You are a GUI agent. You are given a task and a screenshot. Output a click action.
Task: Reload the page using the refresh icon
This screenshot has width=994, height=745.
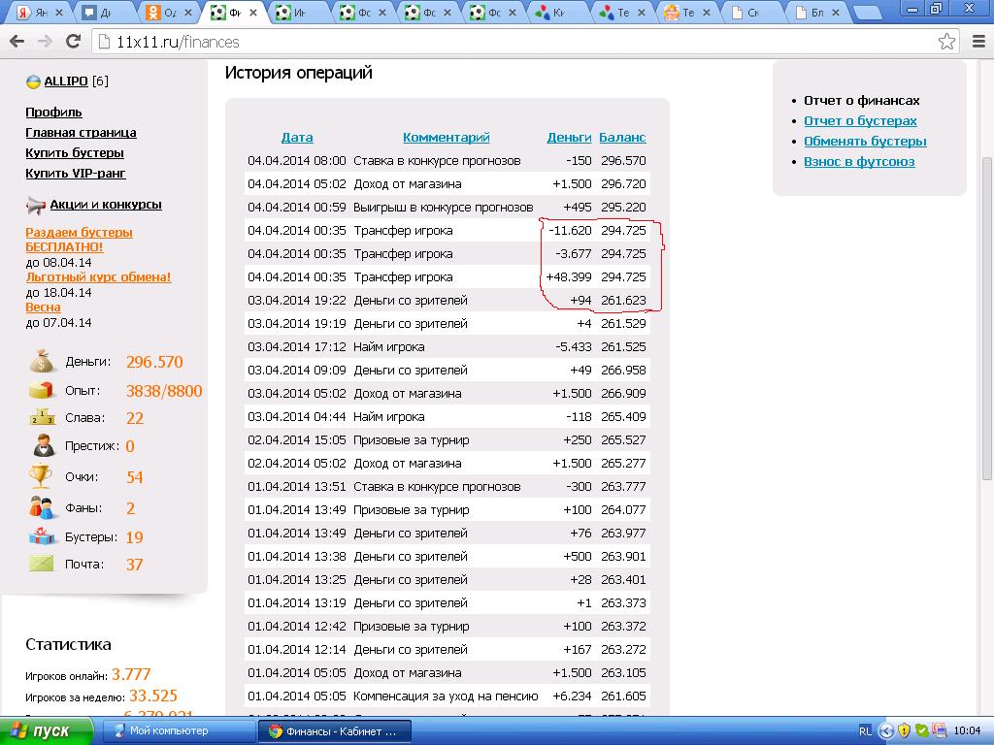tap(73, 42)
